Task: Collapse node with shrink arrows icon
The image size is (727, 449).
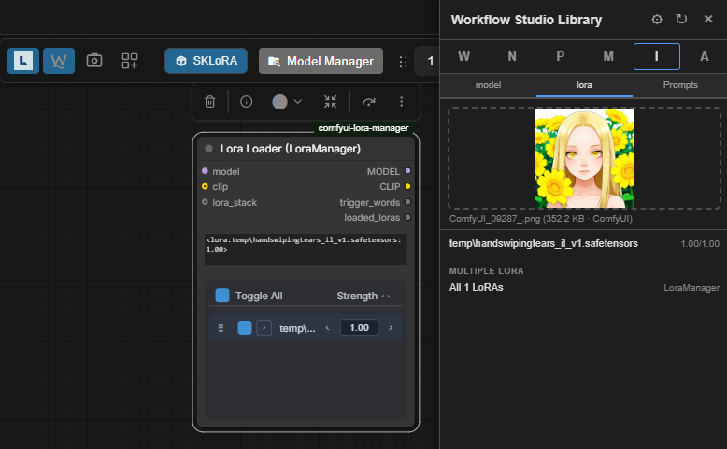Action: [x=331, y=101]
